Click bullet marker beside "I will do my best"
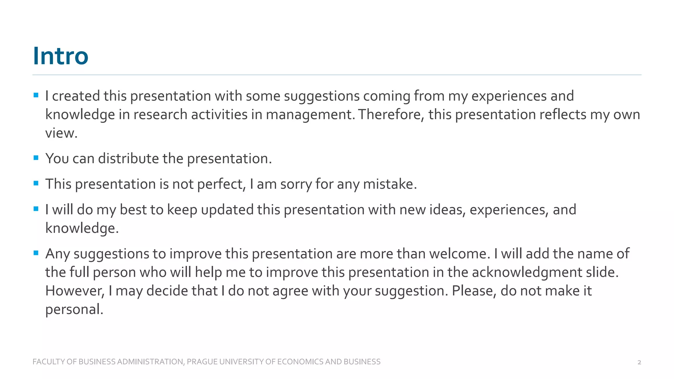Viewport: 674px width, 379px height. (x=36, y=209)
